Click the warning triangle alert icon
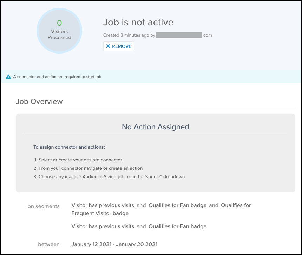 [8, 76]
